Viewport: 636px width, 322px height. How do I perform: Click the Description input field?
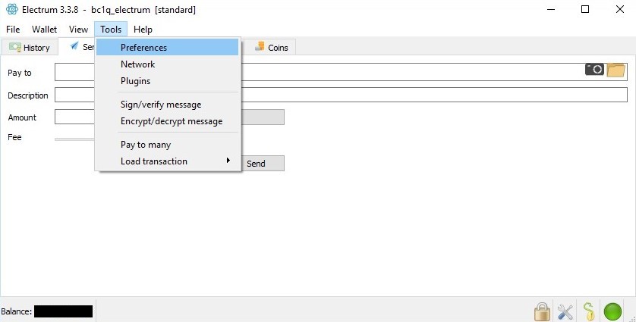click(341, 95)
